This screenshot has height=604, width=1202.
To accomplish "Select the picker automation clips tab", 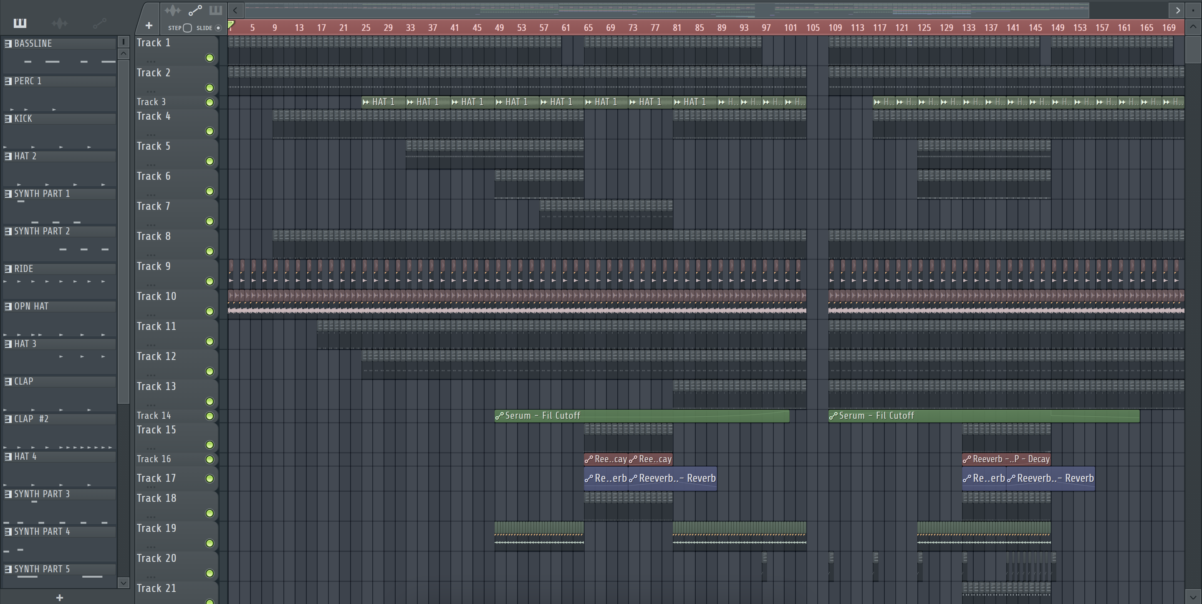I will pos(99,23).
